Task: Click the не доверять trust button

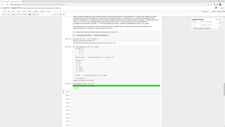Action: [205, 12]
